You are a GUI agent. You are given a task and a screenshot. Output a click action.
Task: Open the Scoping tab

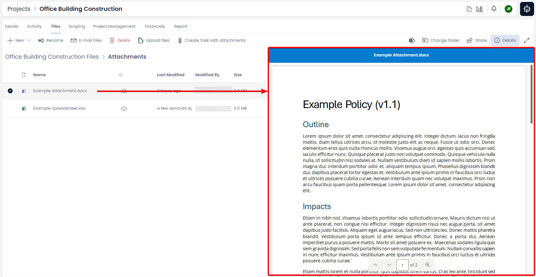[77, 26]
